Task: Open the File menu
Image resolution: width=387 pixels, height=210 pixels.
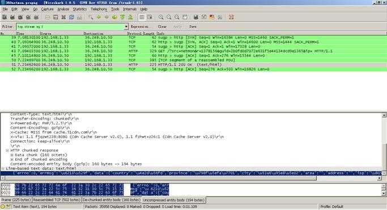Action: pos(5,9)
